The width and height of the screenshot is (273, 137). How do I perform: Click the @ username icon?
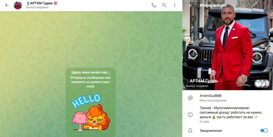190,98
